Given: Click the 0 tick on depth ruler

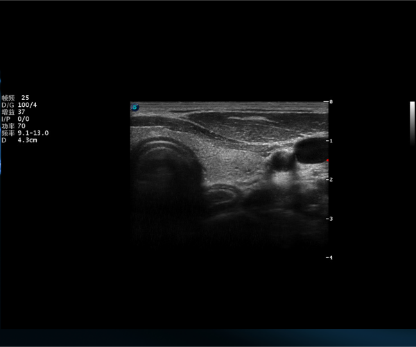Looking at the screenshot, I should tap(330, 102).
